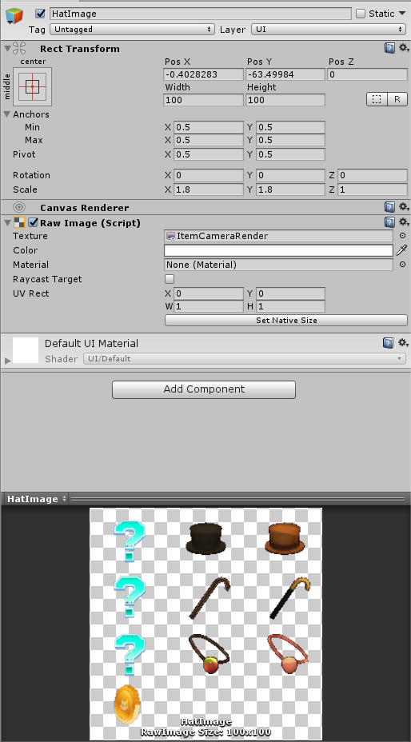This screenshot has width=411, height=742.
Task: Open Default UI Material gear menu
Action: tap(403, 342)
